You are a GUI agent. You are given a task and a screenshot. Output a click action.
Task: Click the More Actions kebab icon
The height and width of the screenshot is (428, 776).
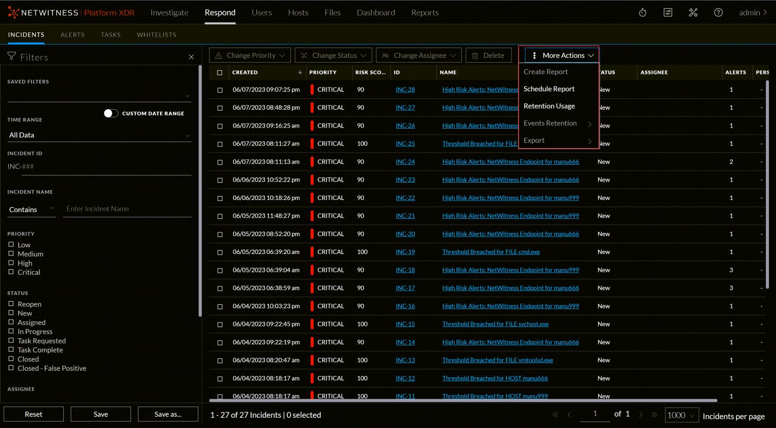[x=534, y=55]
